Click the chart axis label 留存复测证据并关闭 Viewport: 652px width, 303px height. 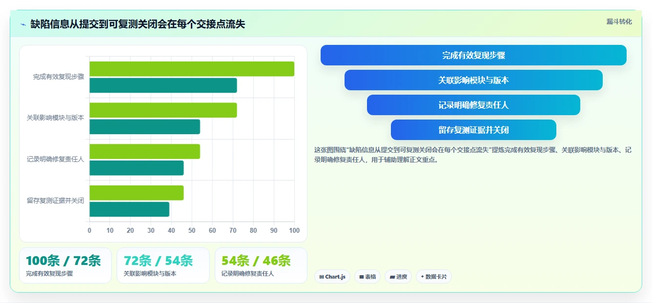point(56,201)
